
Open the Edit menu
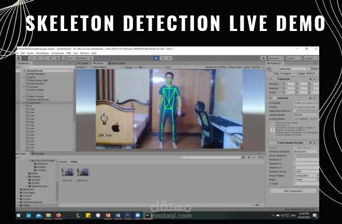click(x=23, y=53)
